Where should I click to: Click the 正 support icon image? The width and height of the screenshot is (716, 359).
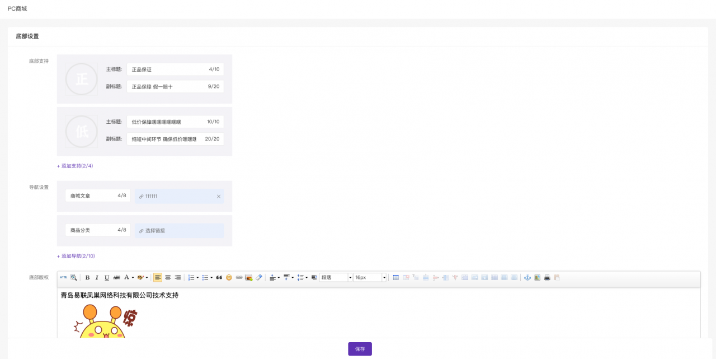click(x=82, y=79)
